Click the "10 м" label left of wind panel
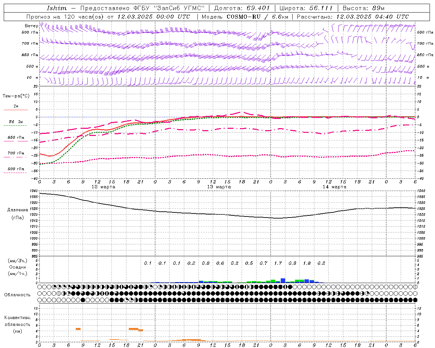 pyautogui.click(x=32, y=77)
